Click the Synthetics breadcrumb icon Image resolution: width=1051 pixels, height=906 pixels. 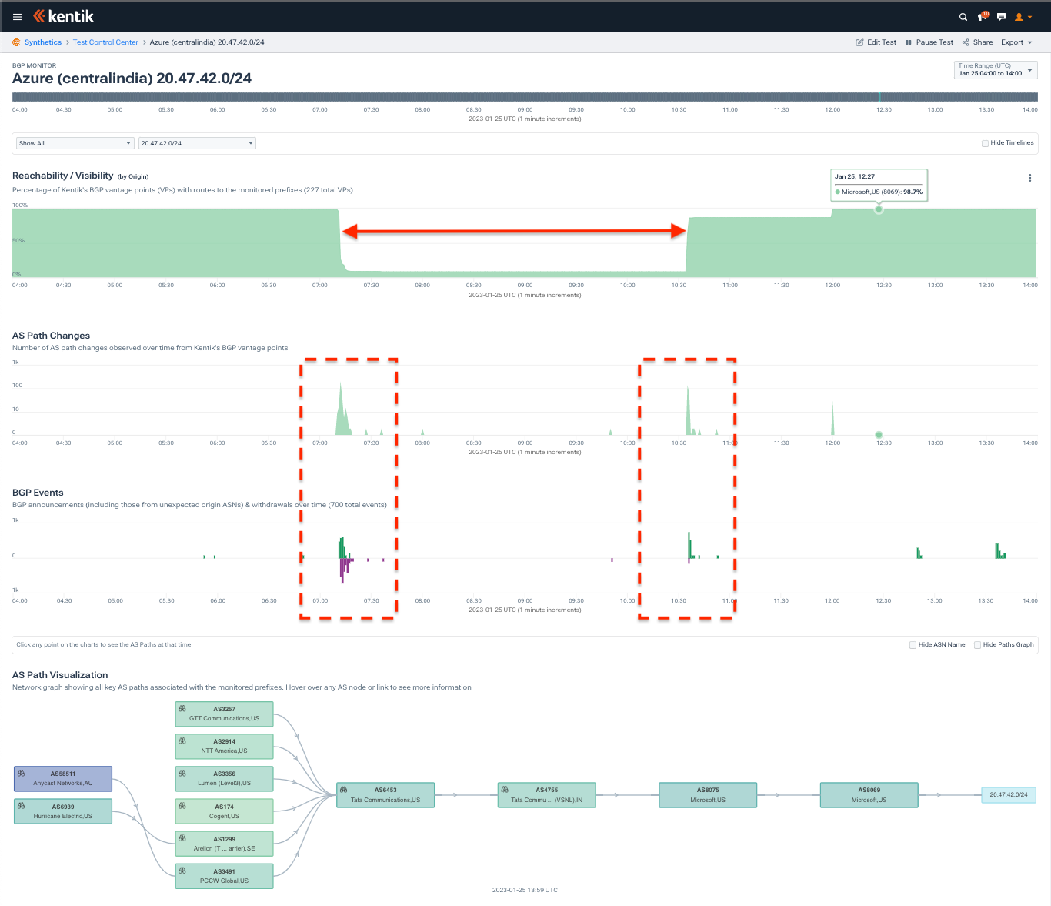click(x=16, y=42)
